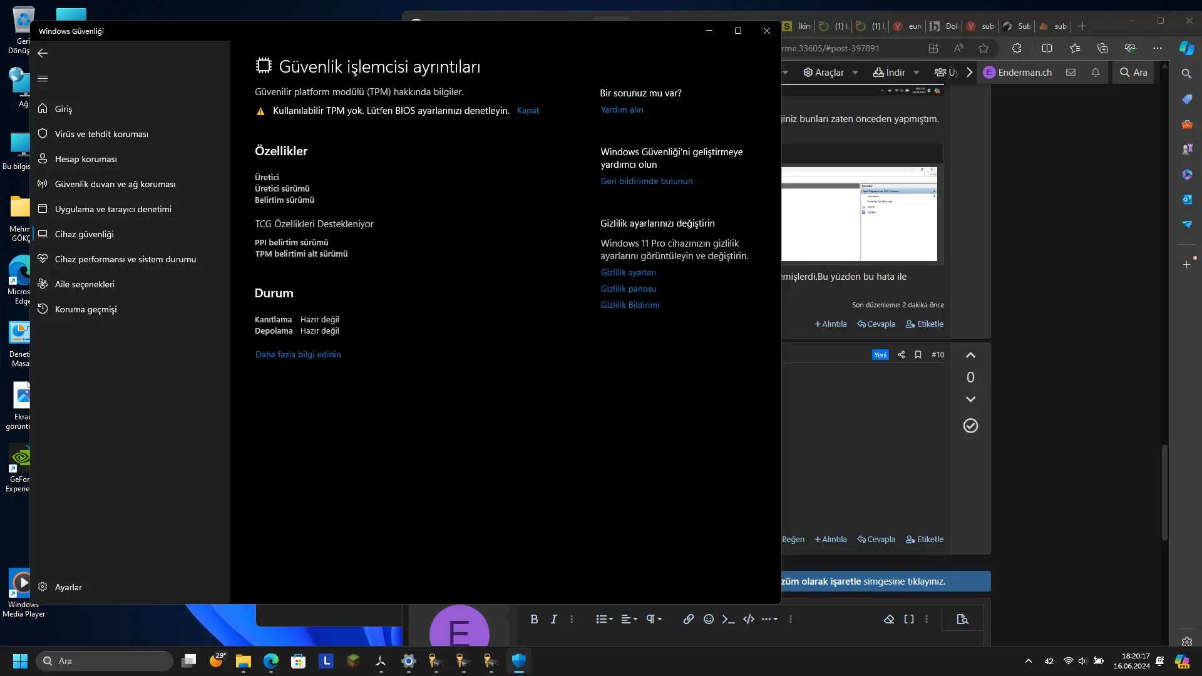Click the Yardım alın link

pos(622,110)
